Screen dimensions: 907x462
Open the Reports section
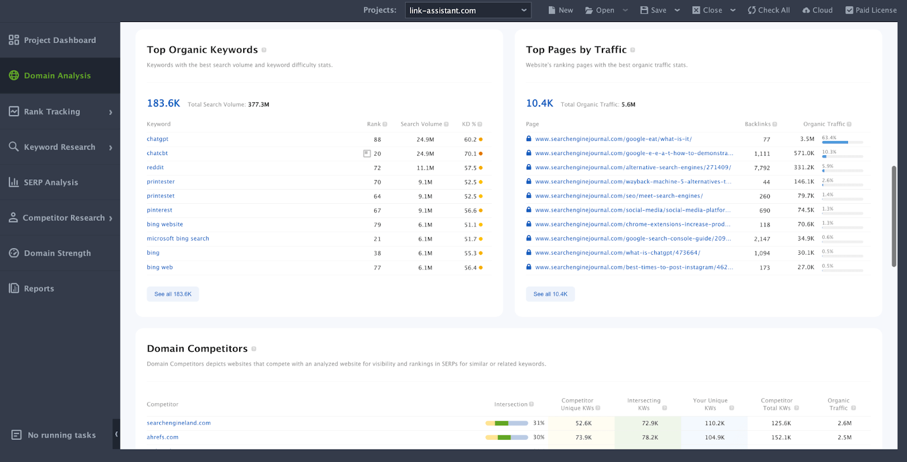pyautogui.click(x=39, y=289)
